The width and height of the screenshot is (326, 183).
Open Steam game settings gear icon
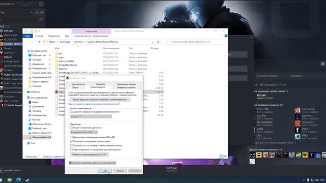pyautogui.click(x=322, y=64)
